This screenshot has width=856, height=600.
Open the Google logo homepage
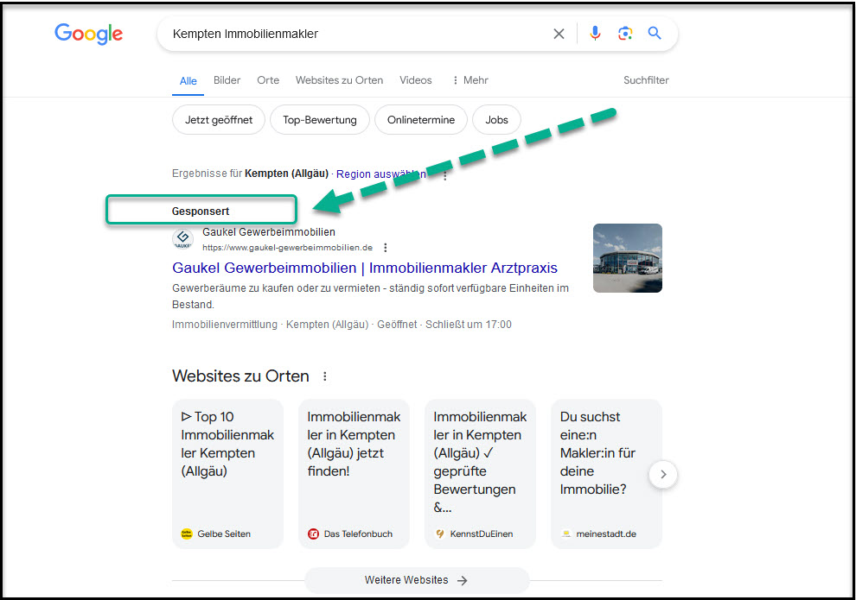88,34
